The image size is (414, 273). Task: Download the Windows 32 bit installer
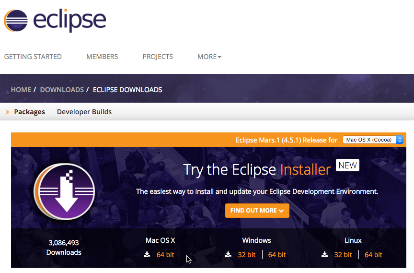(x=247, y=255)
